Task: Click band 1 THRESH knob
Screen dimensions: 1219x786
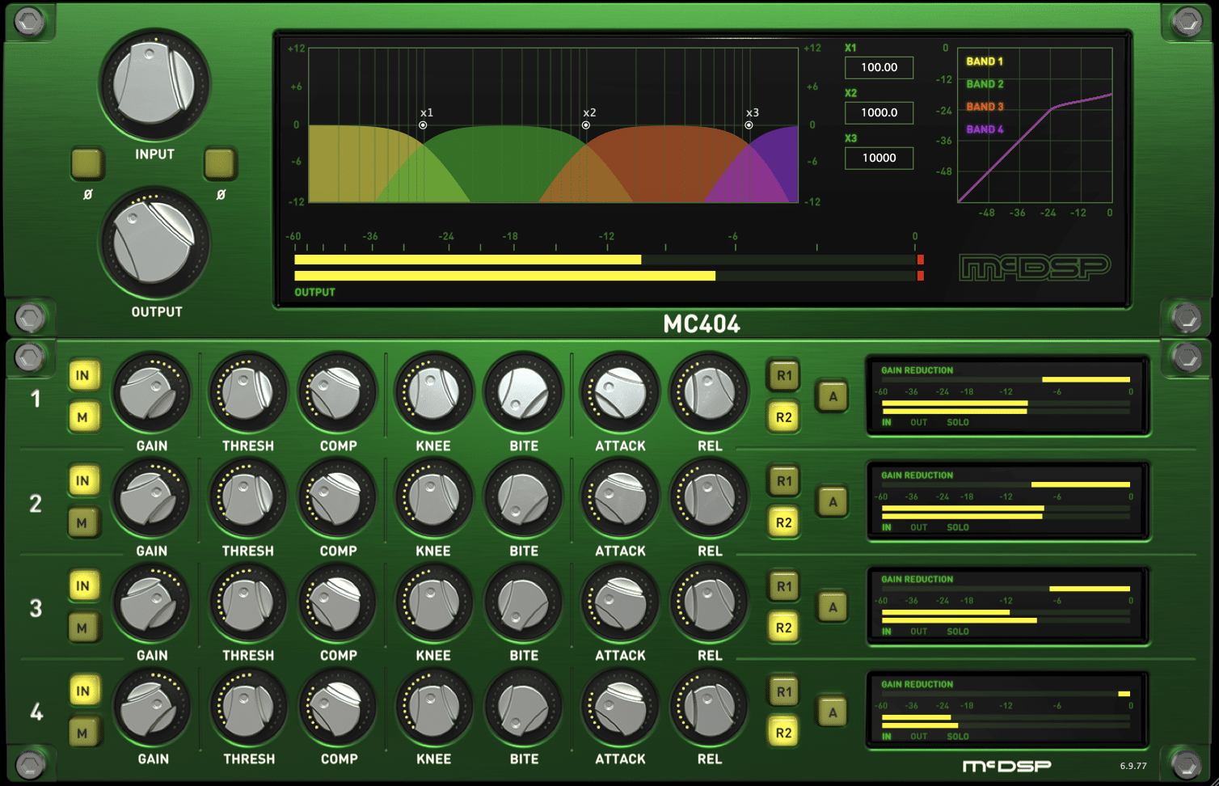Action: tap(248, 393)
